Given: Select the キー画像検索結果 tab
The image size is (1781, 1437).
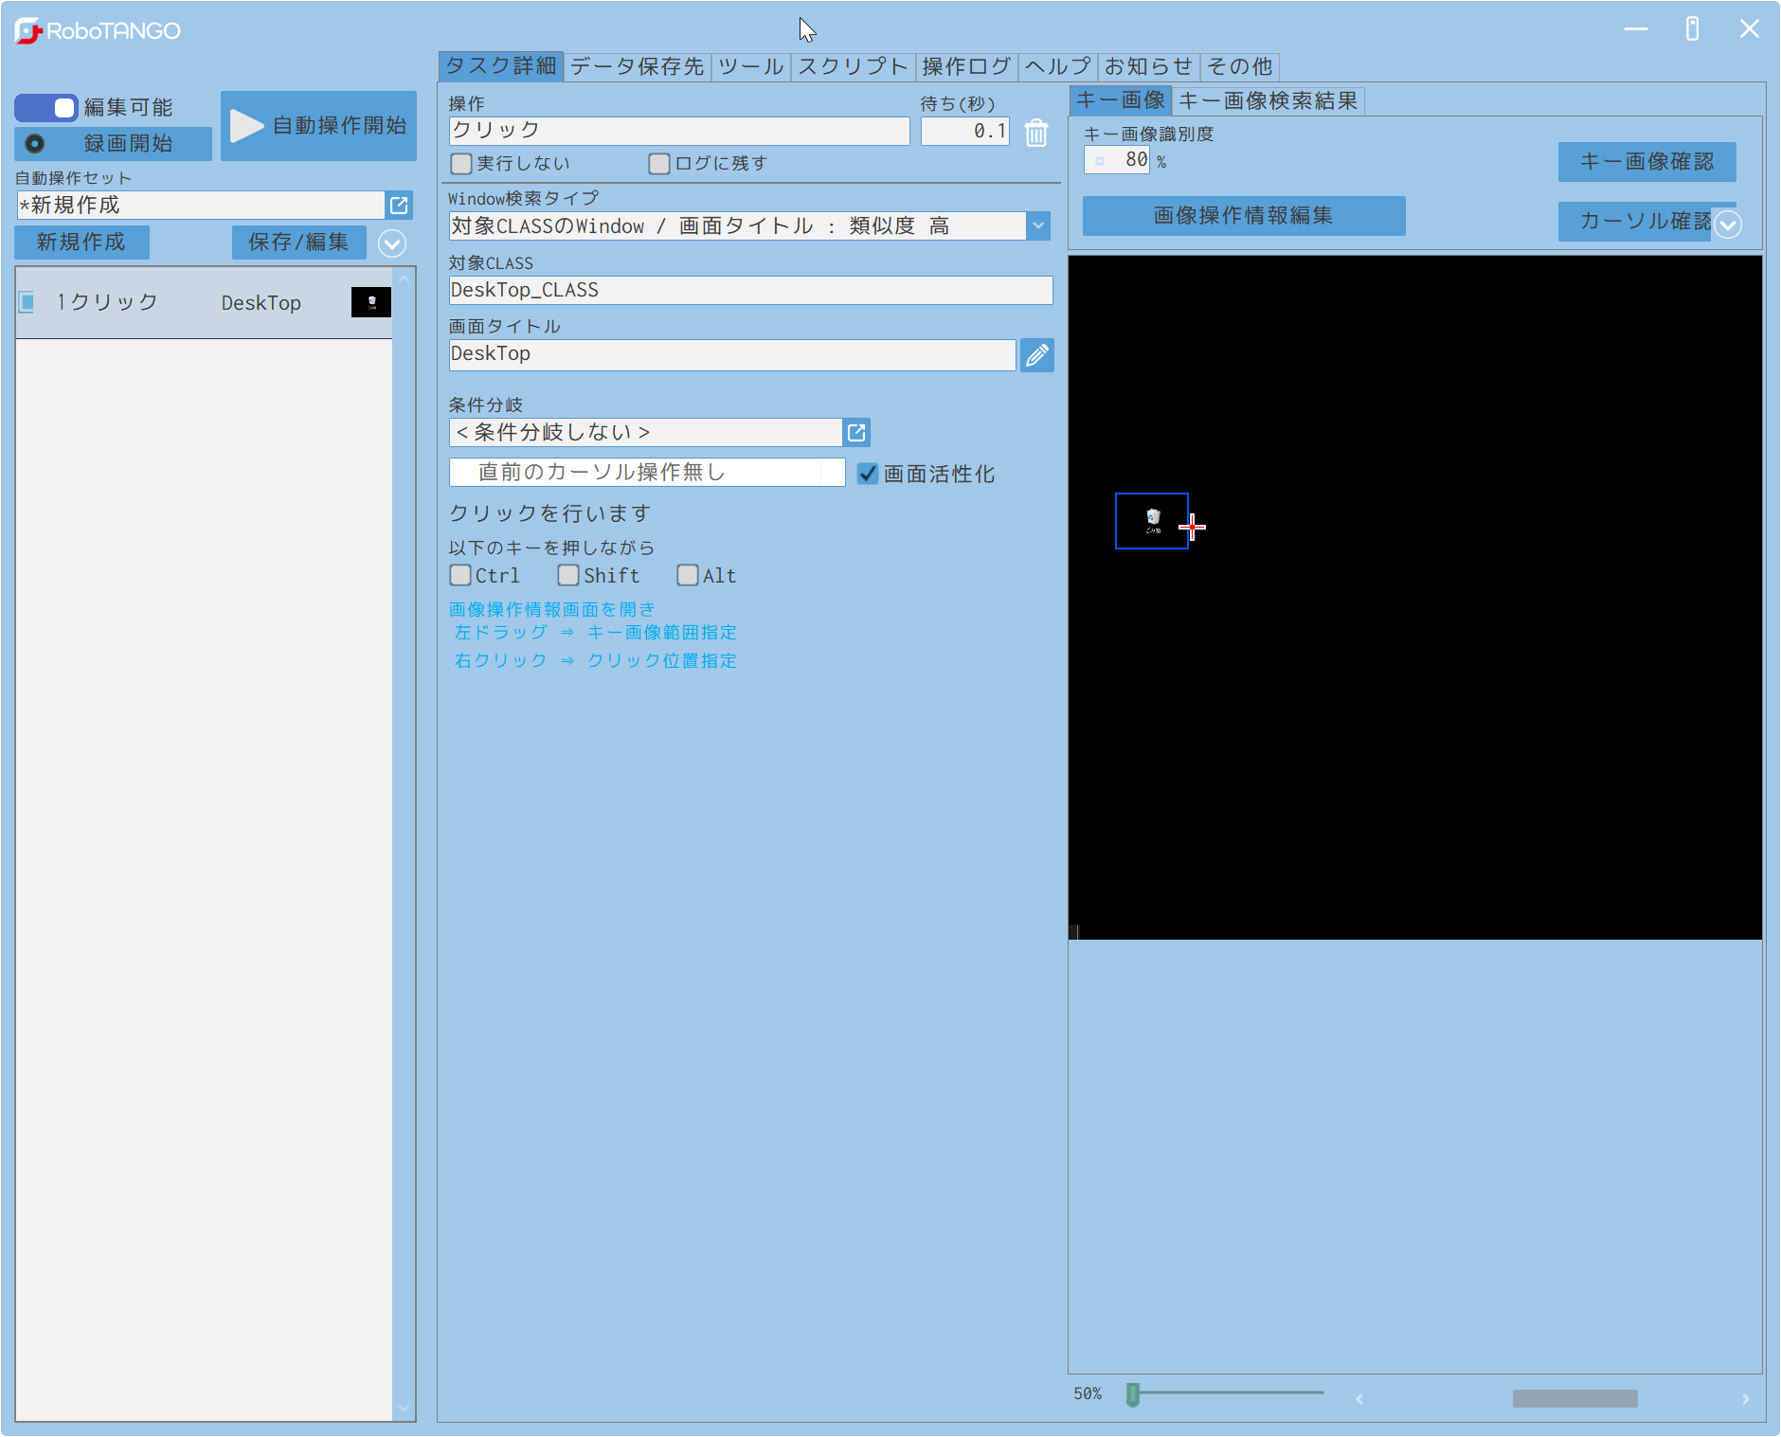Looking at the screenshot, I should click(x=1268, y=100).
